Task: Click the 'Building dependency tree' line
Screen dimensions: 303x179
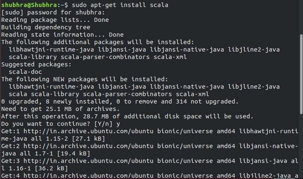Action: [45, 27]
